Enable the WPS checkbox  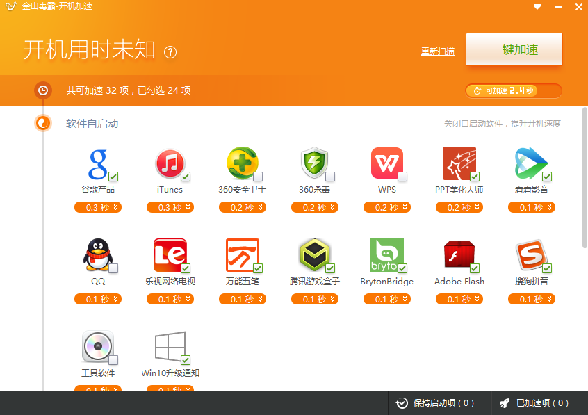402,177
